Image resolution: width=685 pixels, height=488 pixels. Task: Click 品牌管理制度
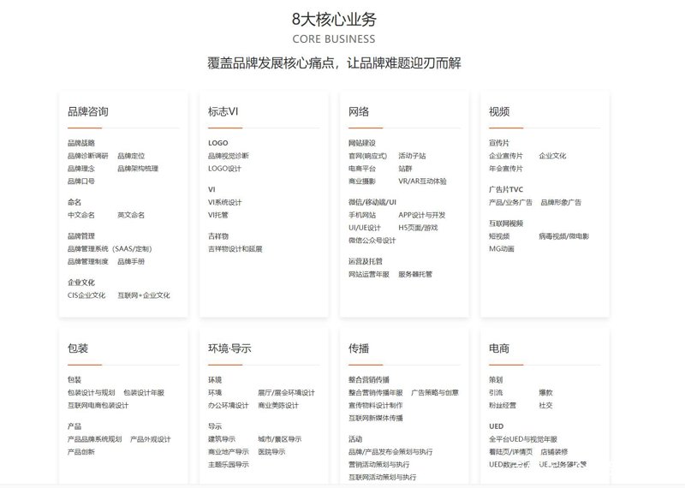click(x=88, y=262)
